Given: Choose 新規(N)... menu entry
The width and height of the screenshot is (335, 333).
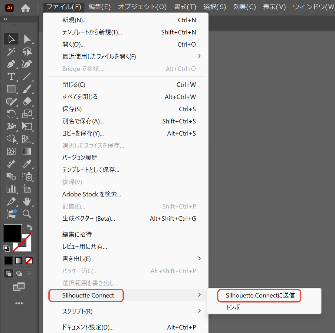Looking at the screenshot, I should 126,20.
